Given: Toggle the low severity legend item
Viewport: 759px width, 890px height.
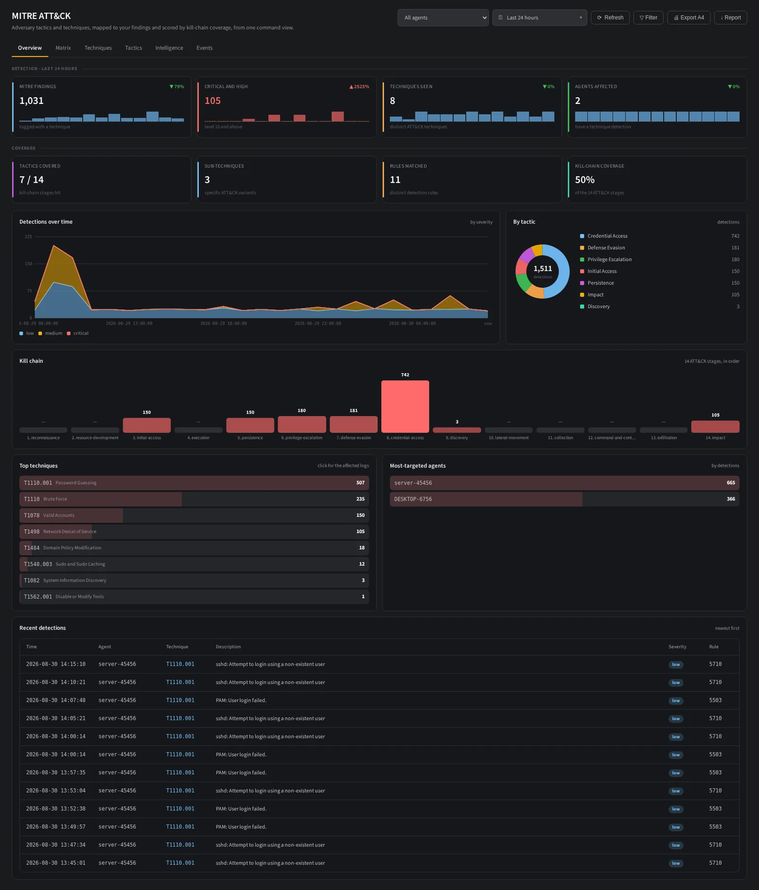Looking at the screenshot, I should pyautogui.click(x=27, y=333).
